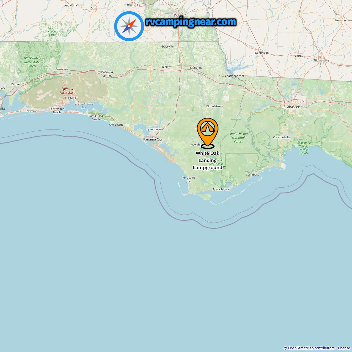The image size is (352, 352).
Task: Click the Crawfordville town label
Action: [281, 137]
